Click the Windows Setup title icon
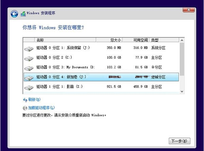Viewport: 204px width, 151px height. click(23, 14)
